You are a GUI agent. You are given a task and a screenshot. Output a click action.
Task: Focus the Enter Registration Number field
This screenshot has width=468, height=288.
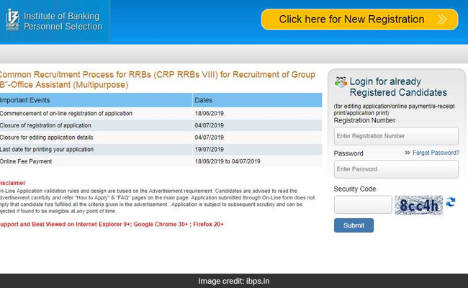tap(396, 135)
